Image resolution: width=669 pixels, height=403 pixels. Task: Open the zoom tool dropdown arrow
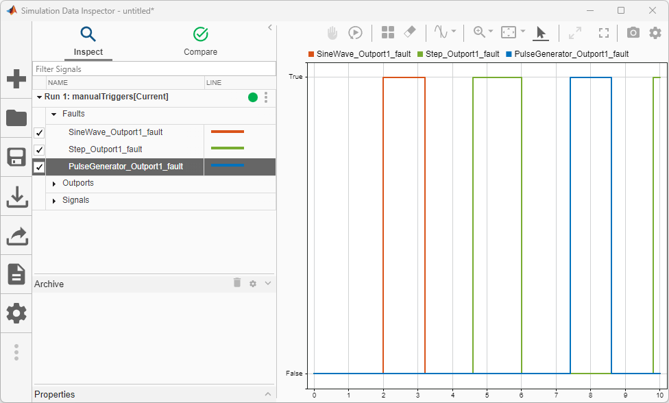(x=491, y=32)
